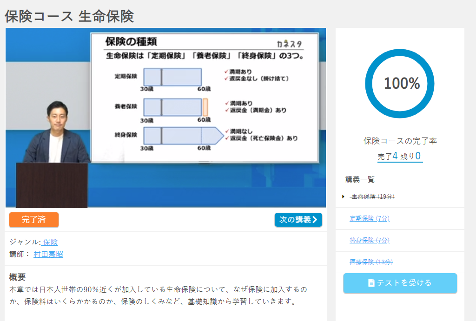Select the 定期保険 (7分) lecture
Image resolution: width=476 pixels, height=321 pixels.
pos(370,219)
